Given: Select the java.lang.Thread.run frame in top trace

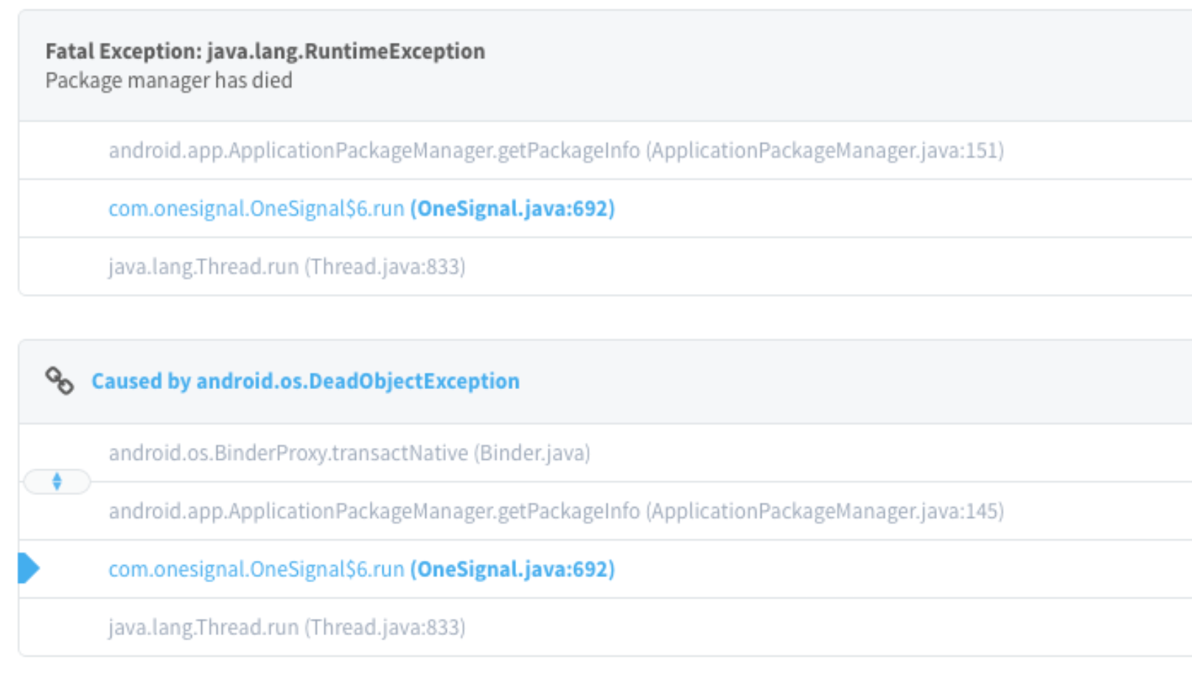Looking at the screenshot, I should pos(287,267).
